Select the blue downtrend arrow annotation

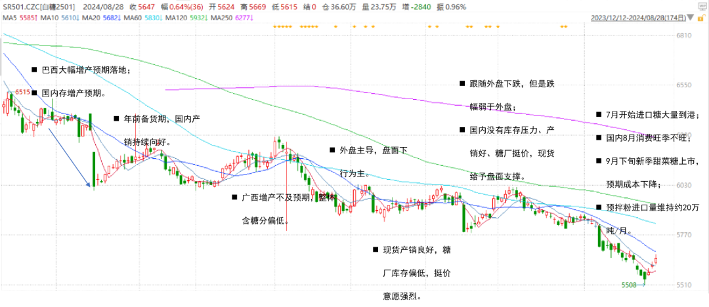click(x=69, y=157)
